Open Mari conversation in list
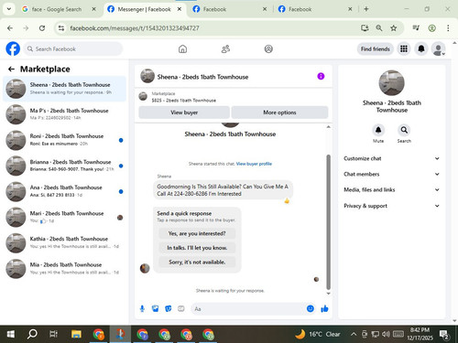Viewport: 458px width, 343px height. [x=64, y=217]
